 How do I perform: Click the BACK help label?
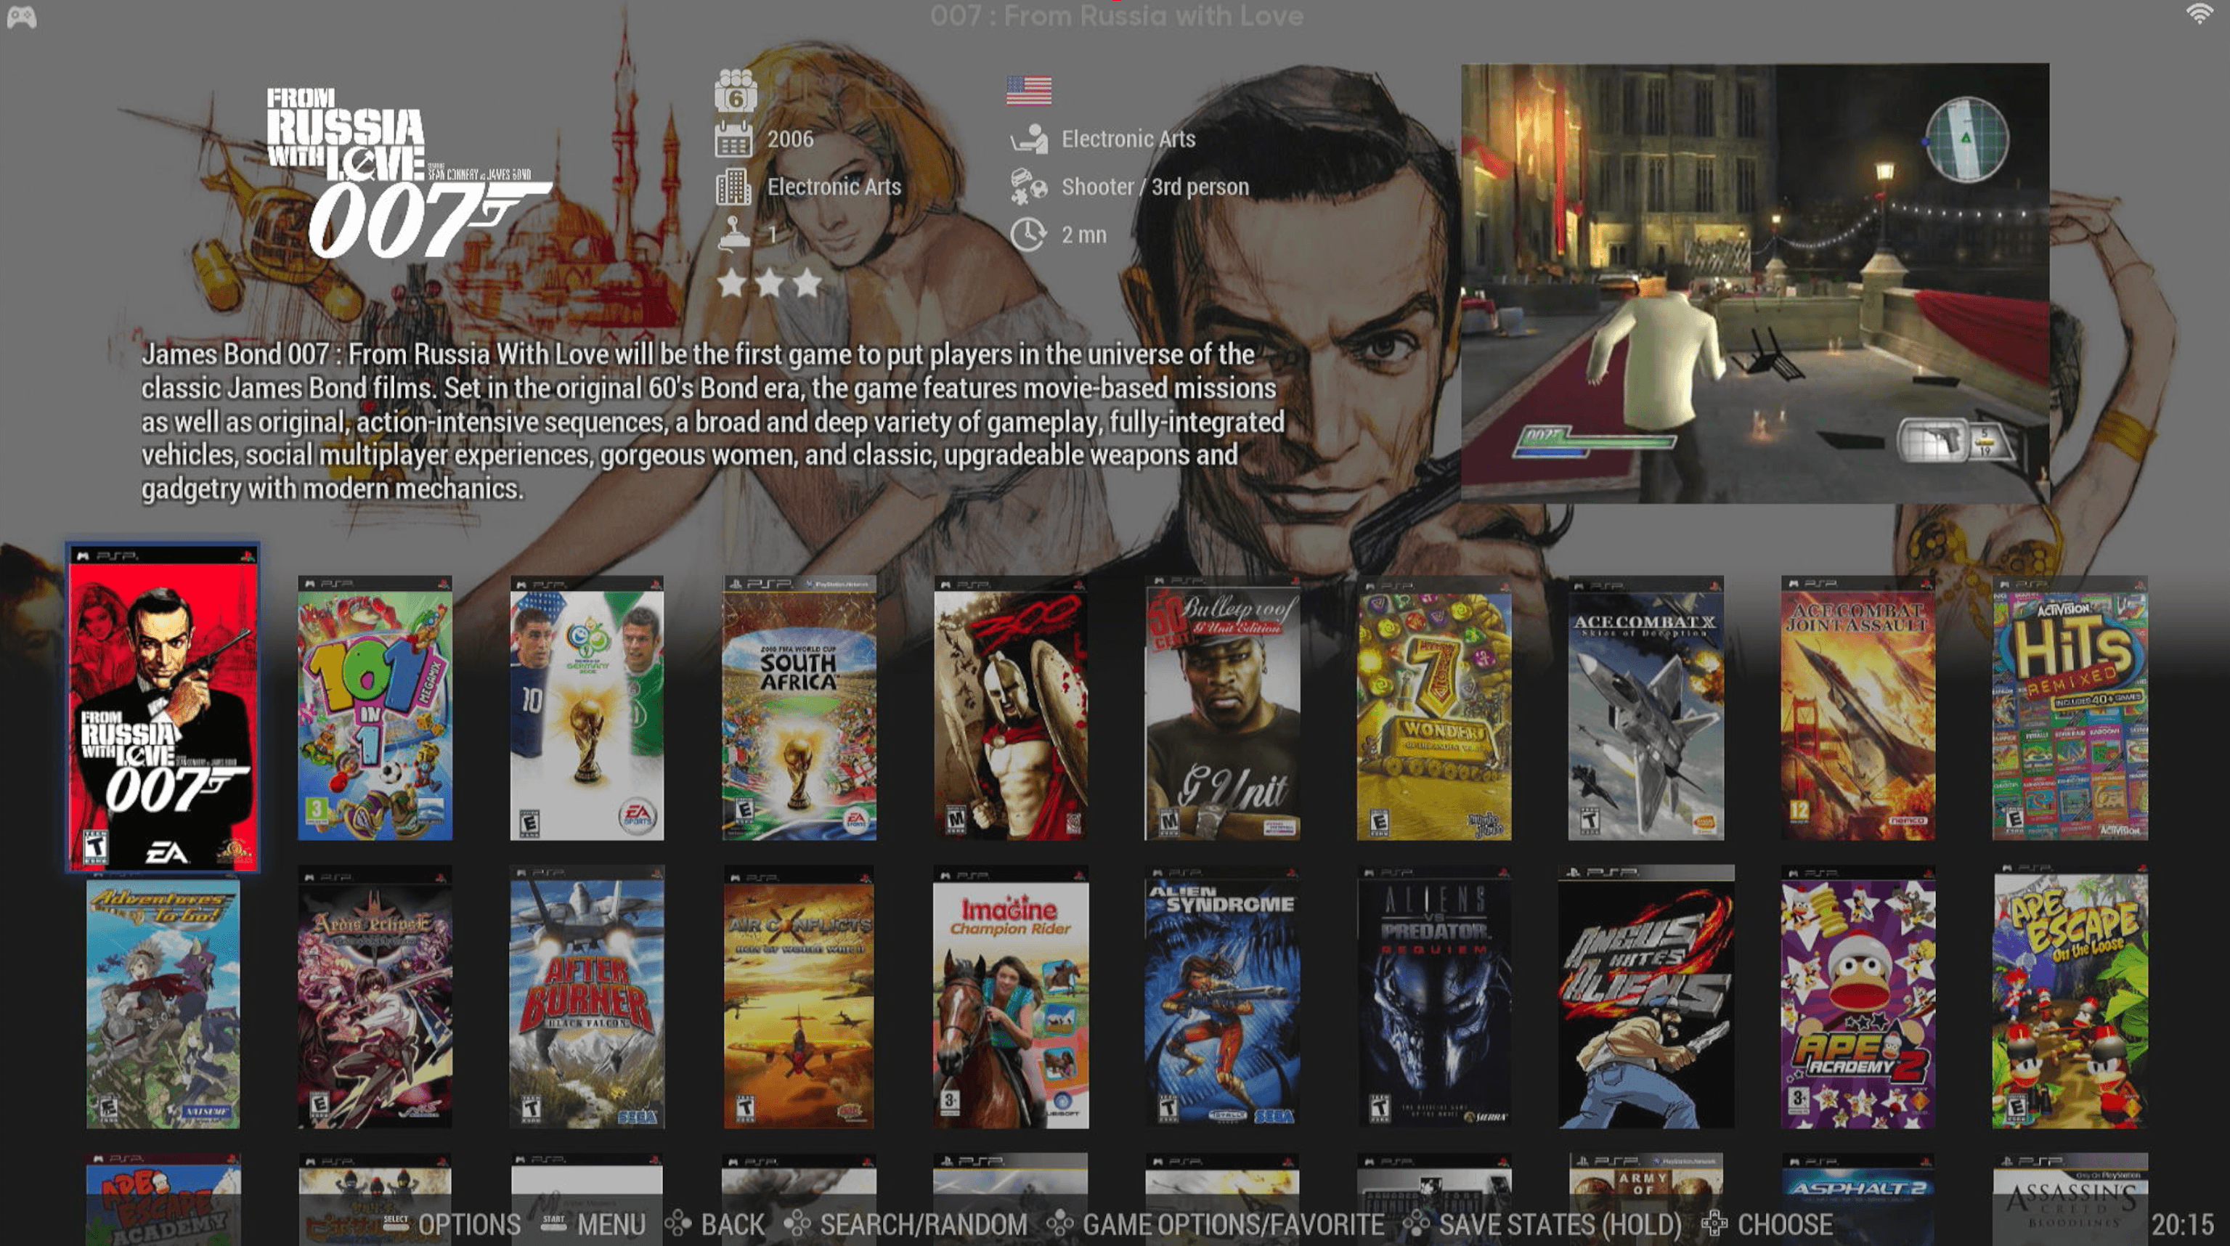[733, 1224]
